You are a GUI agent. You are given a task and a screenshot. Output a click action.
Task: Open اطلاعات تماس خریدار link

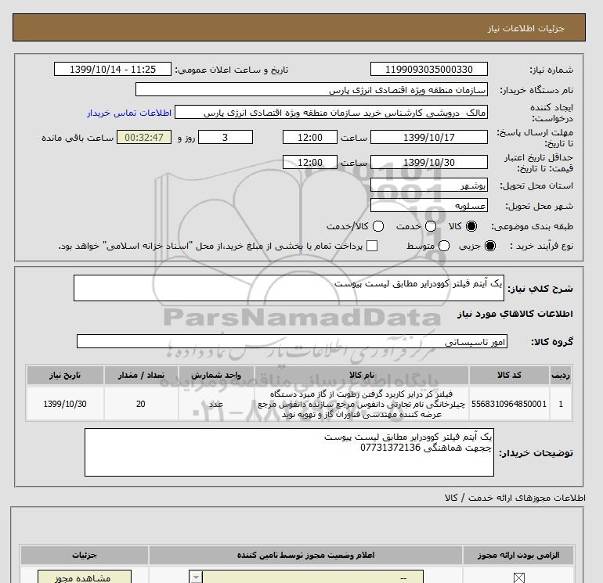129,113
